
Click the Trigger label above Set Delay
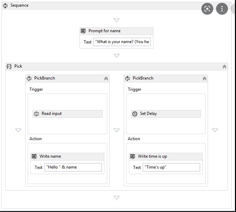(134, 89)
